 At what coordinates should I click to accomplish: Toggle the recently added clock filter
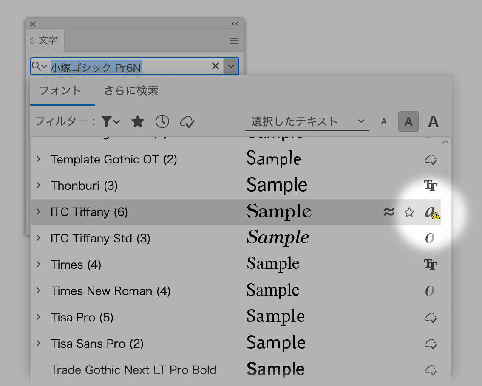coord(162,121)
